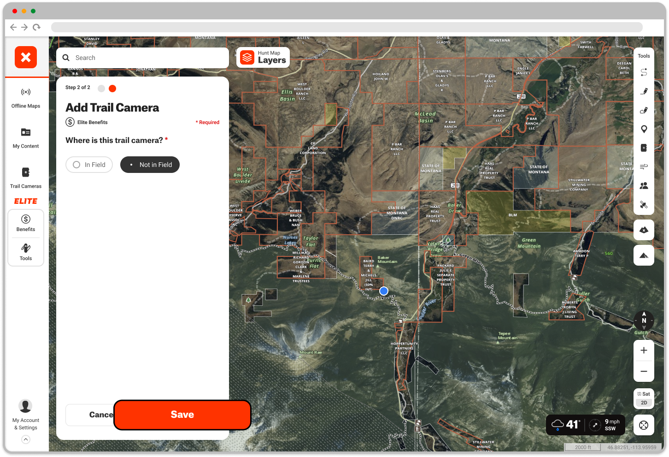Click the step 2 red indicator dot
The width and height of the screenshot is (669, 457).
point(112,89)
